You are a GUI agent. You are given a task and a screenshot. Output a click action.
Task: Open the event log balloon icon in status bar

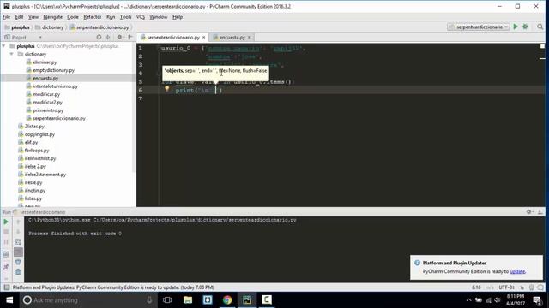[540, 287]
